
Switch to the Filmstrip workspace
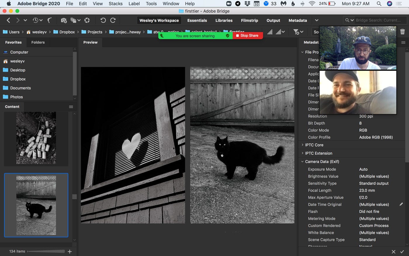tap(249, 20)
